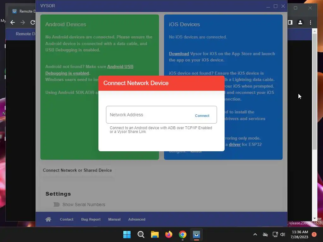
Task: Close the Vysor window
Action: [x=283, y=6]
